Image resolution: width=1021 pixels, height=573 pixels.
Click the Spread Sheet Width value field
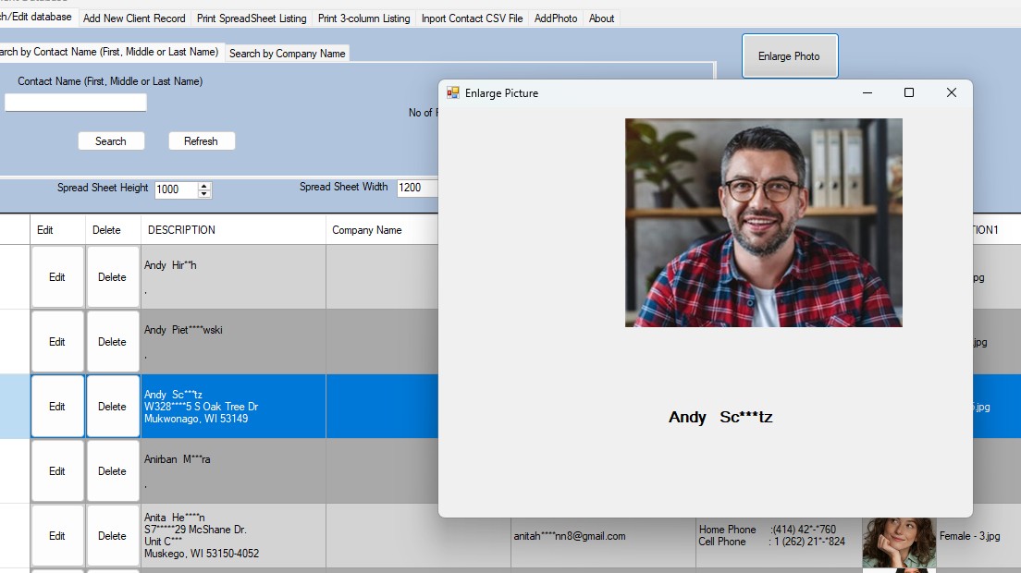coord(417,188)
